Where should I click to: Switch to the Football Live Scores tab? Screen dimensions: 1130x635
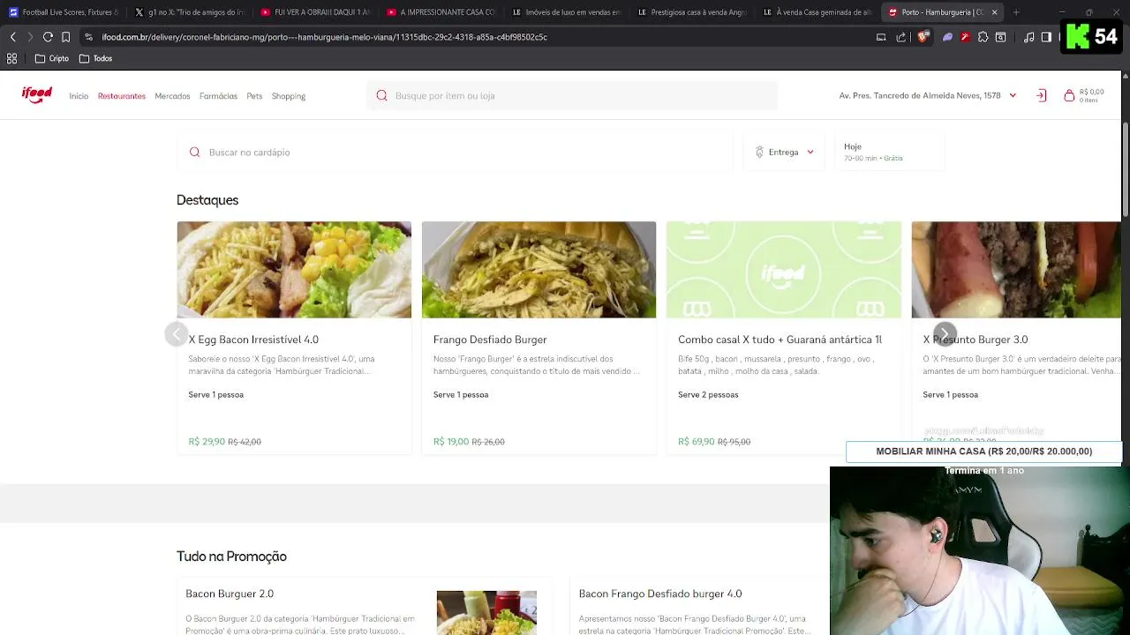pos(64,12)
